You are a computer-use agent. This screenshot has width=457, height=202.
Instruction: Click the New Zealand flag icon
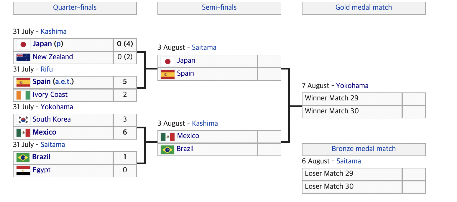[23, 57]
